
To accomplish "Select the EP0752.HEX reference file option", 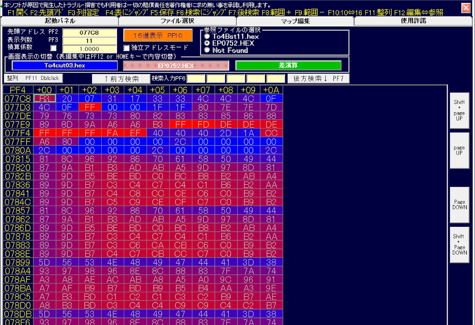I will click(208, 43).
